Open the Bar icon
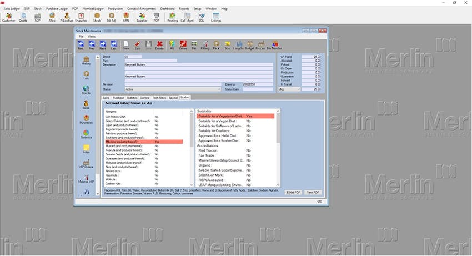 (x=194, y=45)
